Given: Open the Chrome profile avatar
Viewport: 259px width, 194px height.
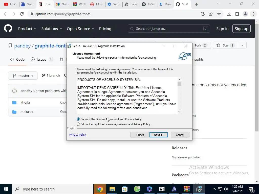Looking at the screenshot, I should coord(245,14).
